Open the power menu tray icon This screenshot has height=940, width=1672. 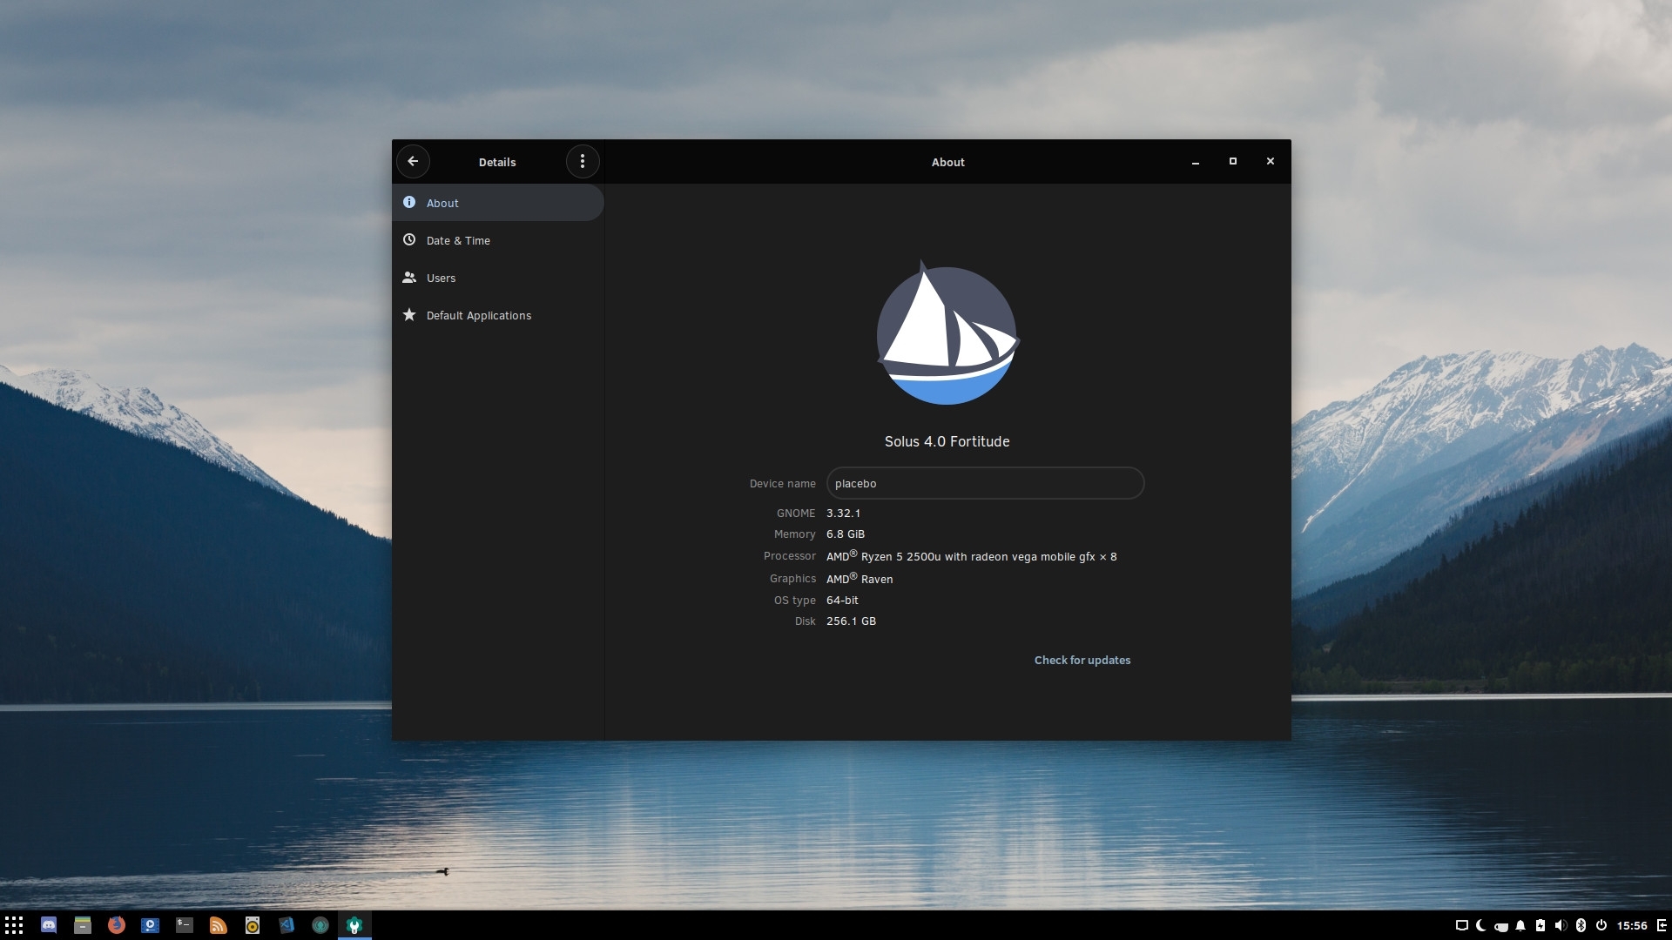(x=1601, y=925)
